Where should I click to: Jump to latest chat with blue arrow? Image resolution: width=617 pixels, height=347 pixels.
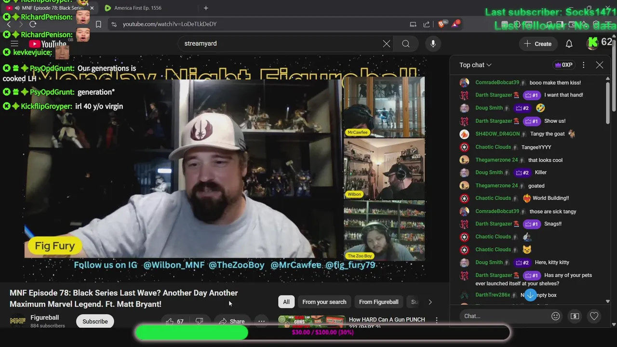[x=530, y=294]
